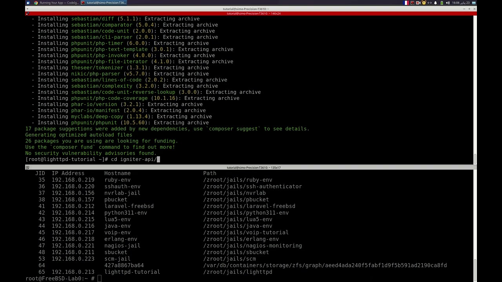Click hostname 'laravel-freebsd' in Hostname column
Image resolution: width=502 pixels, height=282 pixels.
pos(129,206)
